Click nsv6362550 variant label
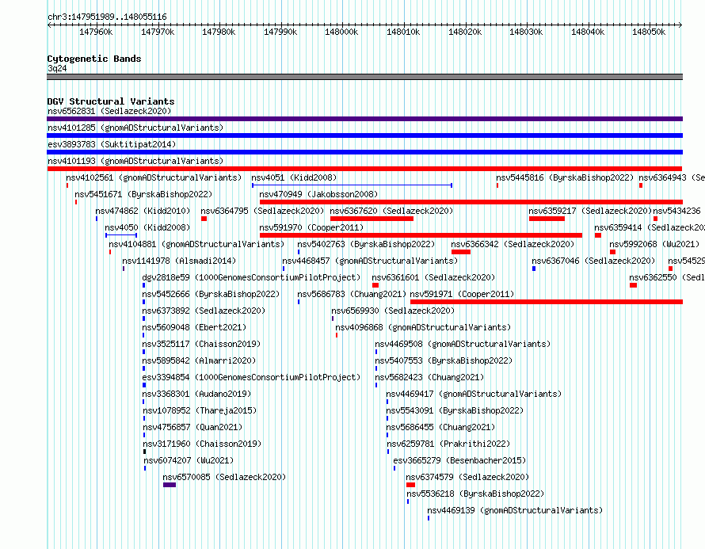The width and height of the screenshot is (705, 549). pyautogui.click(x=667, y=277)
